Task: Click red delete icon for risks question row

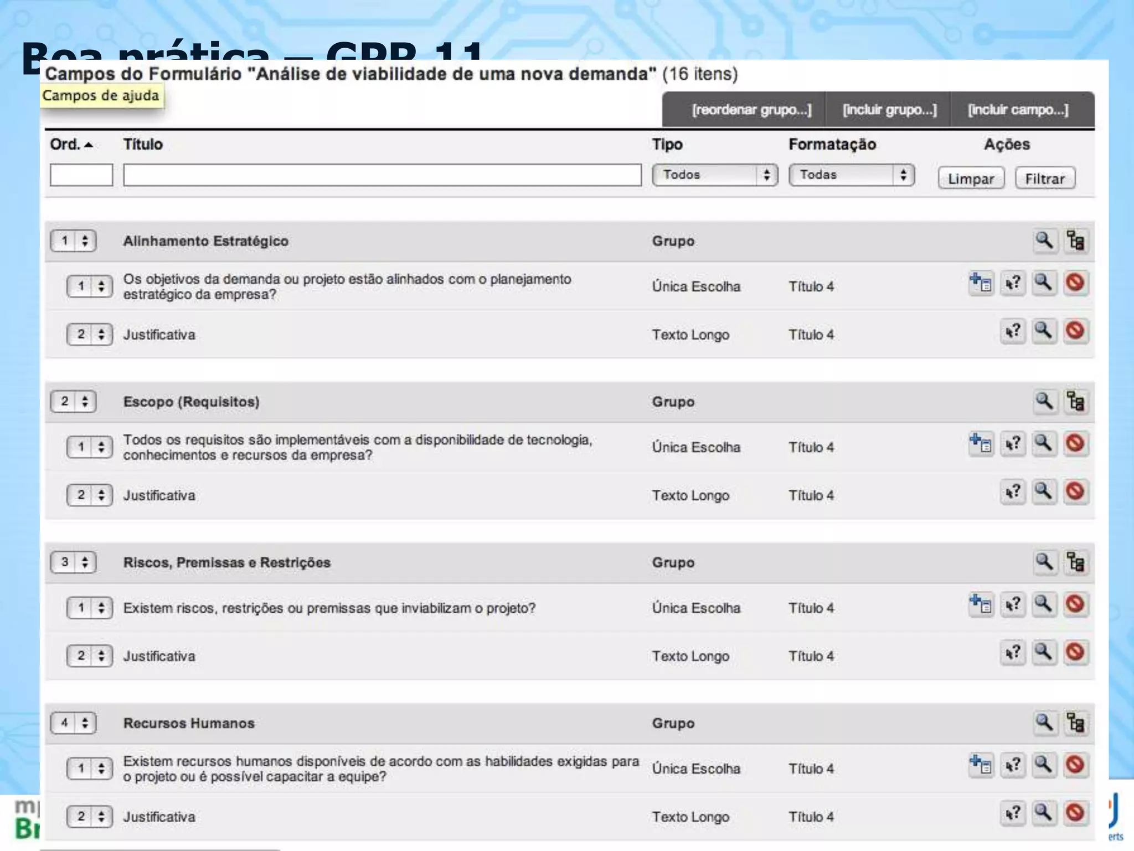Action: pyautogui.click(x=1075, y=604)
